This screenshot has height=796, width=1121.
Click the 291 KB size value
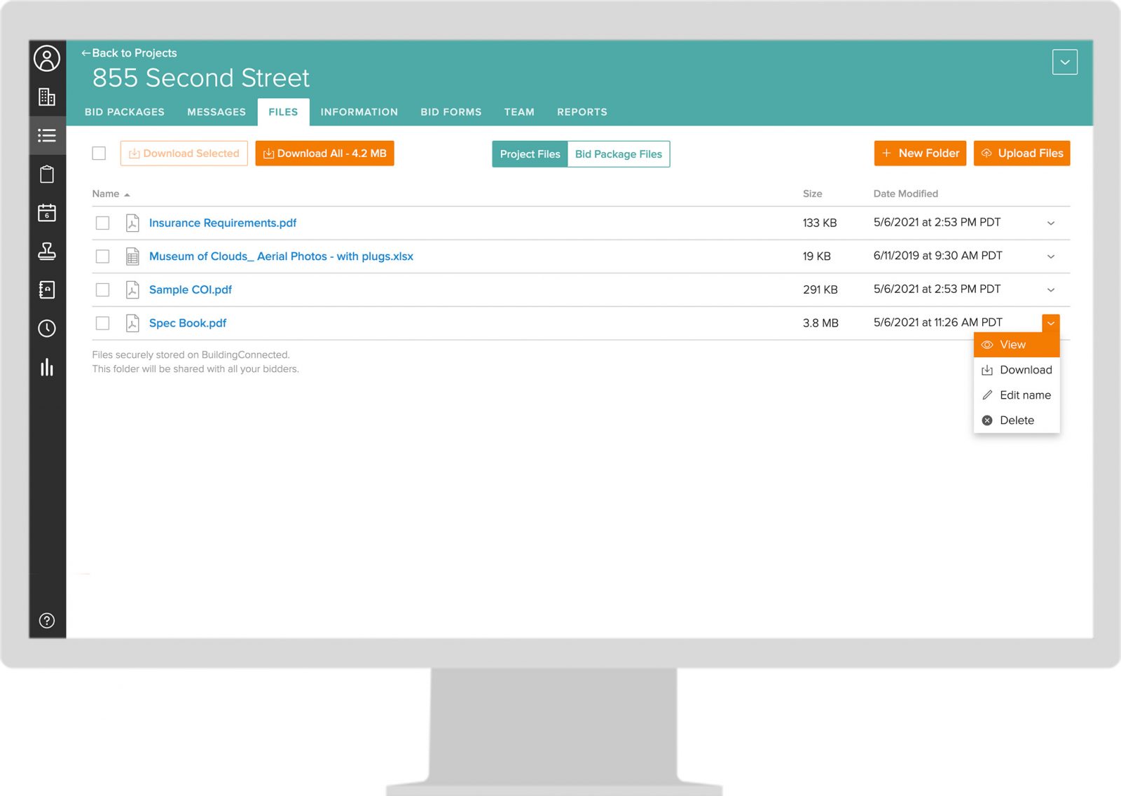[x=820, y=289]
